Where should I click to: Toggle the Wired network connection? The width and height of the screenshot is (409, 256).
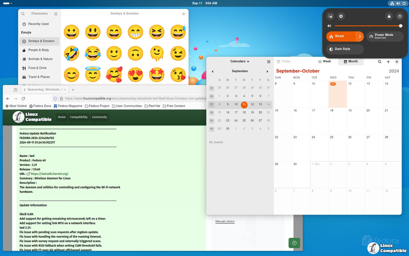coord(341,36)
